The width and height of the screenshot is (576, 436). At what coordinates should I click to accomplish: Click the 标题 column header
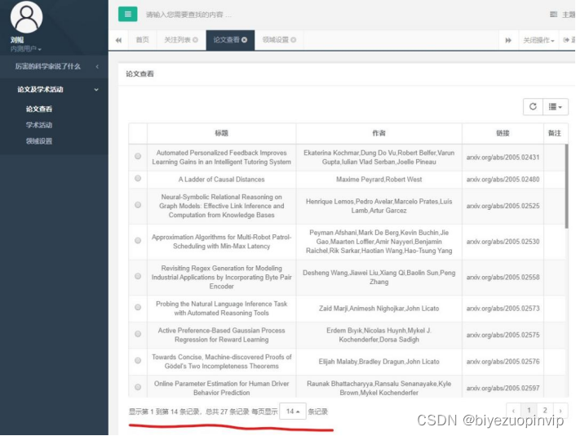click(x=222, y=133)
